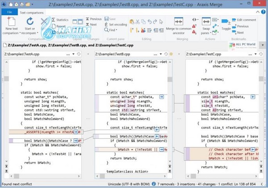The height and width of the screenshot is (188, 268).
Task: Click browse ellipsis button for TestC.cpp
Action: tap(250, 54)
